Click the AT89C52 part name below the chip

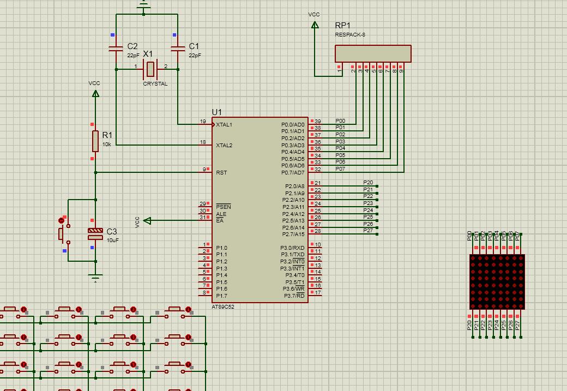click(x=223, y=306)
